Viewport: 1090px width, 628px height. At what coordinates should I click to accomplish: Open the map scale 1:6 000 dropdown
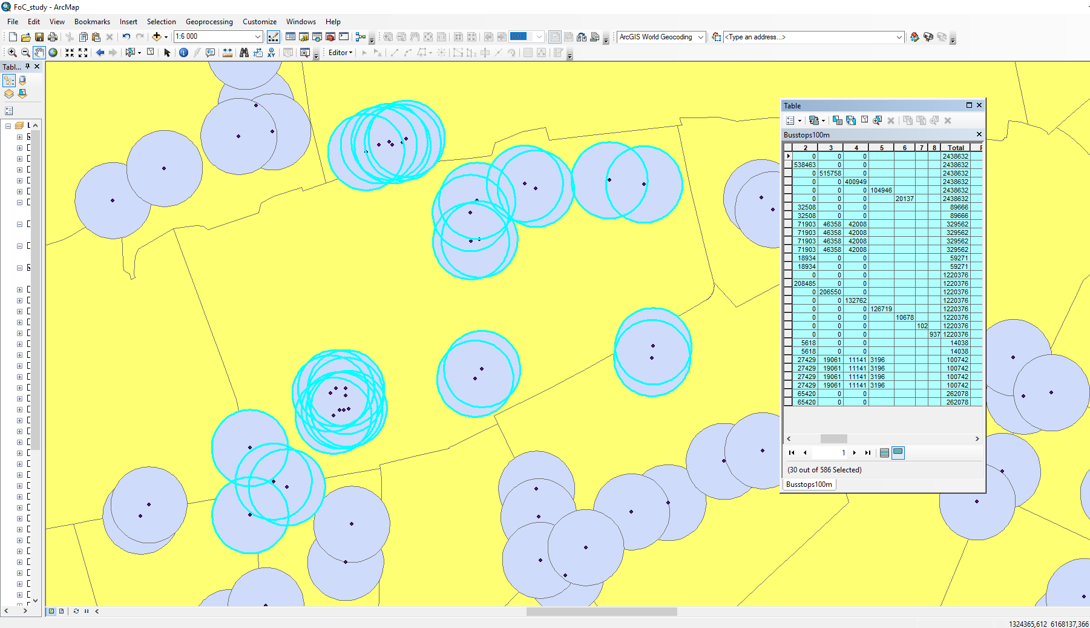[257, 37]
